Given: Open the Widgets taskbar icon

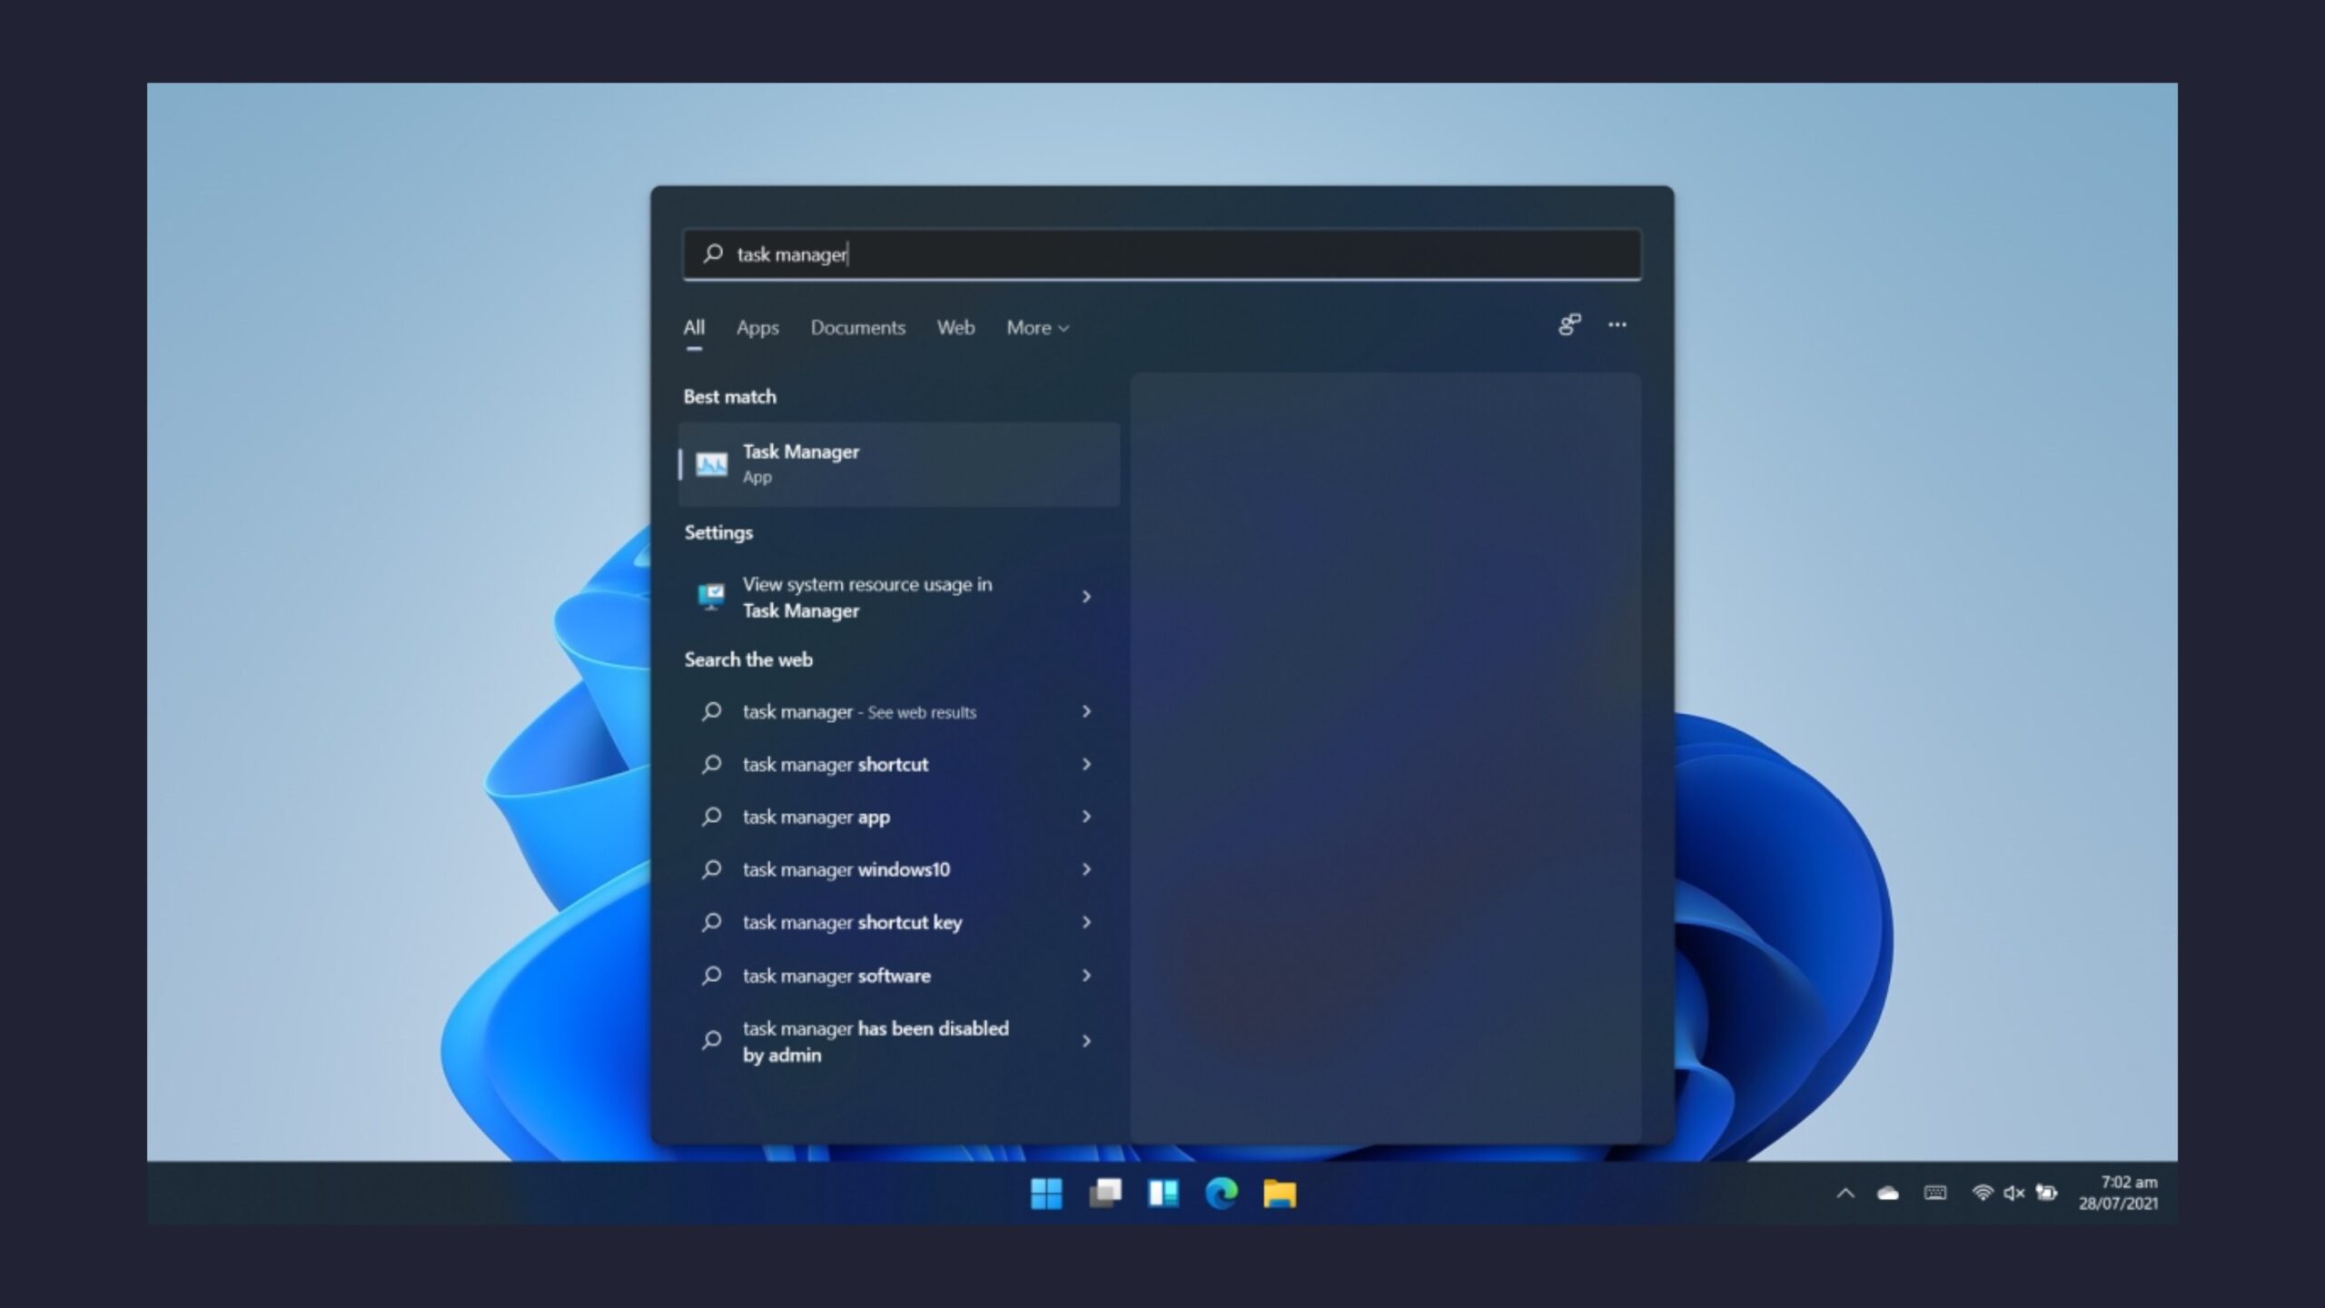Looking at the screenshot, I should click(1163, 1194).
